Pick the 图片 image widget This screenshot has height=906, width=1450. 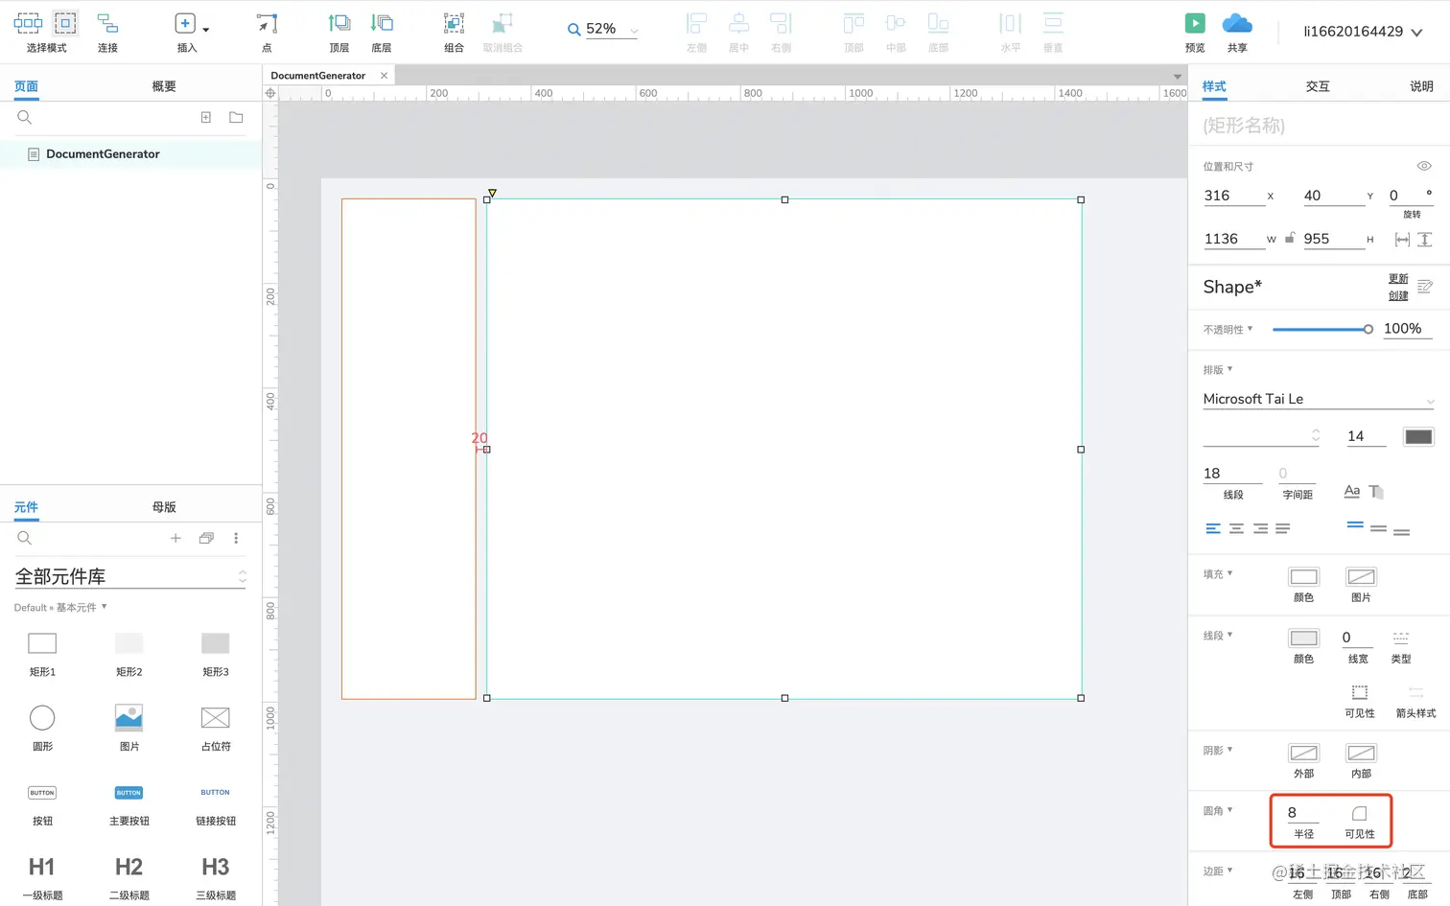point(129,728)
